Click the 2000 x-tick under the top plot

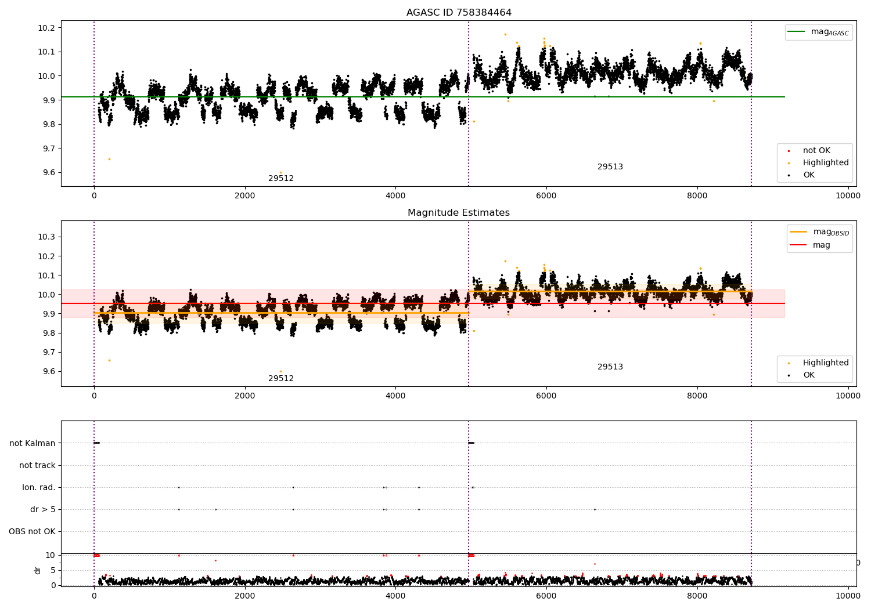[245, 196]
